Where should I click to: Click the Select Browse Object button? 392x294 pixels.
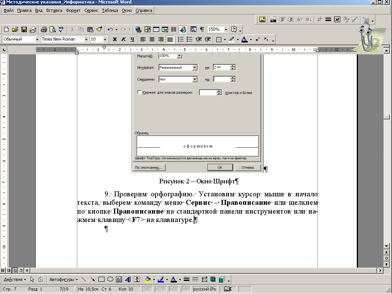pyautogui.click(x=387, y=258)
